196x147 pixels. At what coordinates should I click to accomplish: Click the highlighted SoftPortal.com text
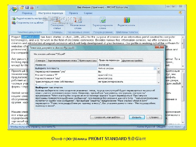pos(30,37)
